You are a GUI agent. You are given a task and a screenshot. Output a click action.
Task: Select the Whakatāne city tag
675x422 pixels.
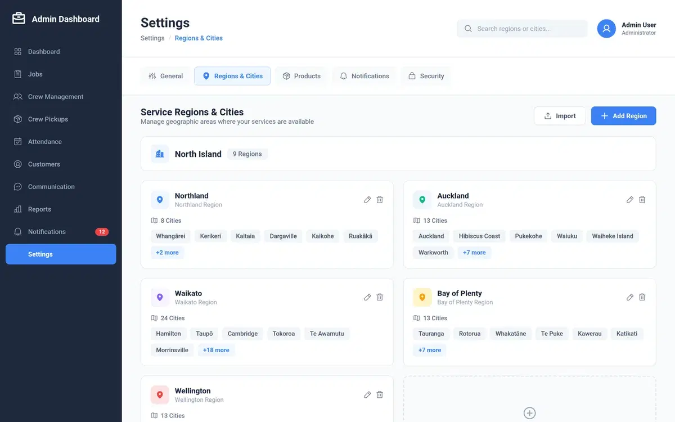click(x=511, y=334)
